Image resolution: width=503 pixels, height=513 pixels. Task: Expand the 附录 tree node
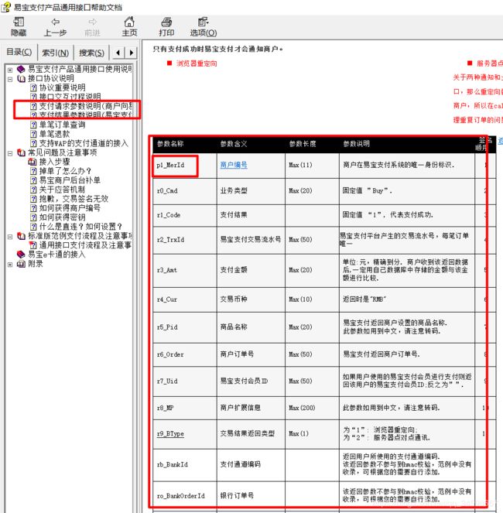(10, 265)
